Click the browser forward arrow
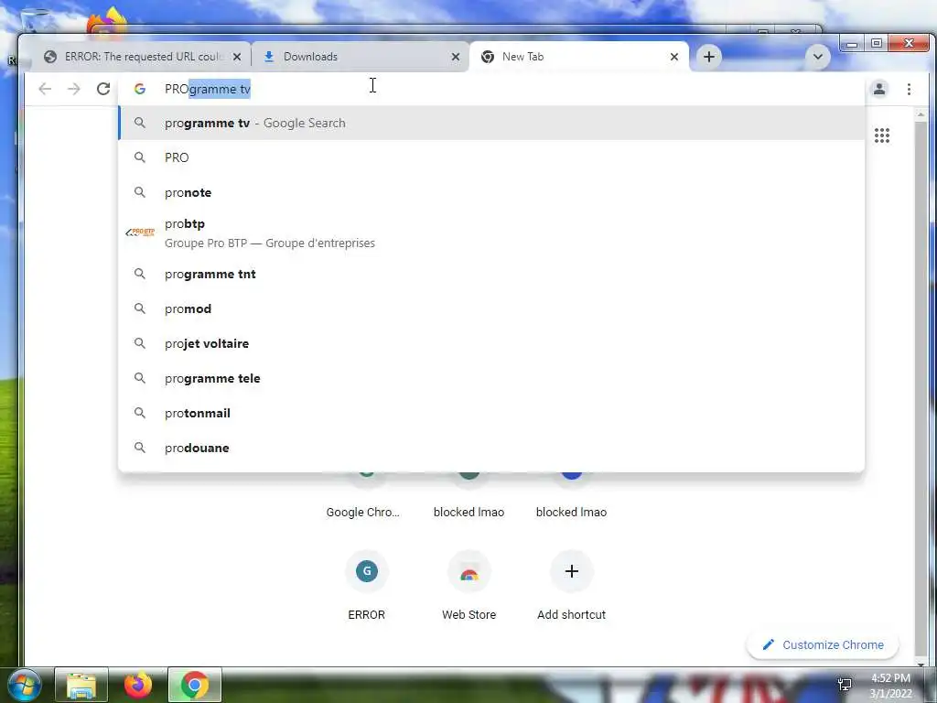Image resolution: width=937 pixels, height=703 pixels. coord(73,89)
